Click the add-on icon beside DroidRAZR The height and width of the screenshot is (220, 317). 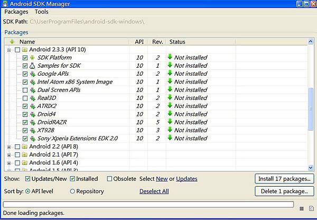coord(33,123)
